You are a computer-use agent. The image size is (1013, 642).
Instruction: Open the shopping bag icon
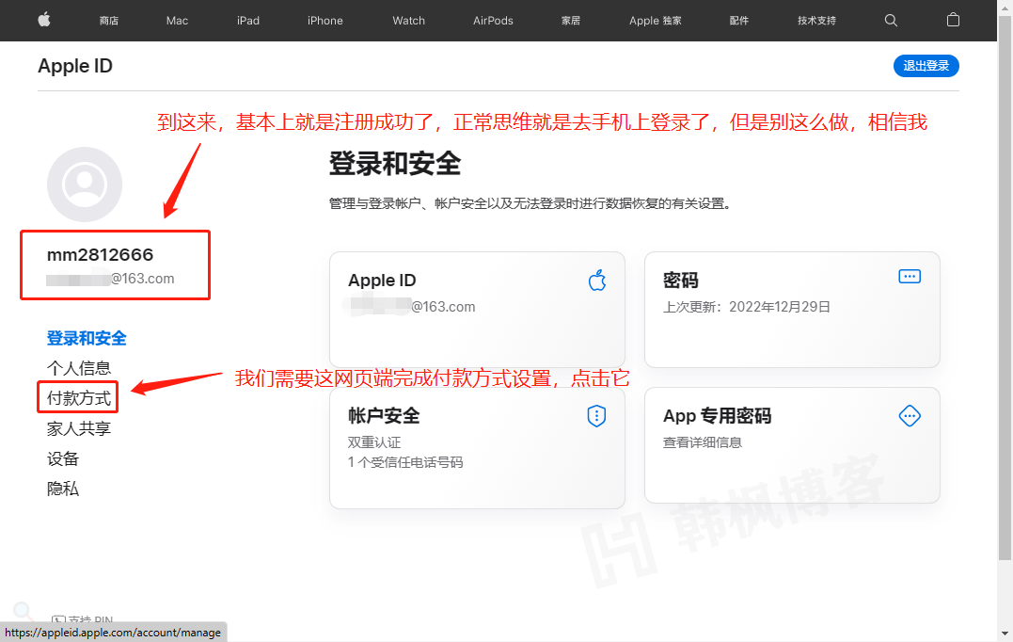(953, 20)
